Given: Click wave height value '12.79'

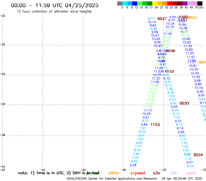Looking at the screenshot, I should tap(149, 107).
